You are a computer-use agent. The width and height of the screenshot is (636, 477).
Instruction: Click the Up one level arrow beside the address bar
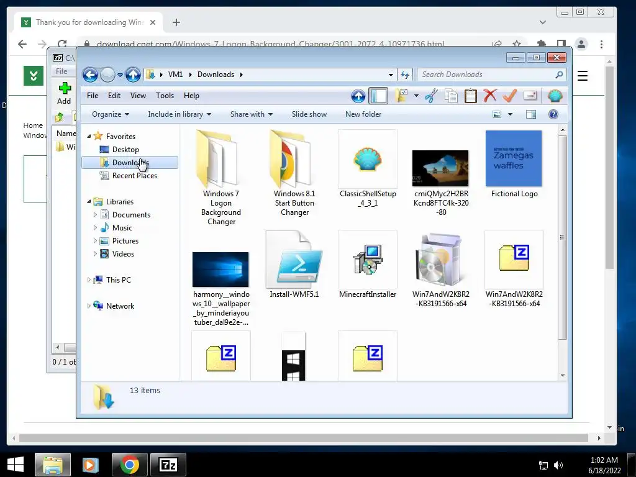tap(133, 75)
